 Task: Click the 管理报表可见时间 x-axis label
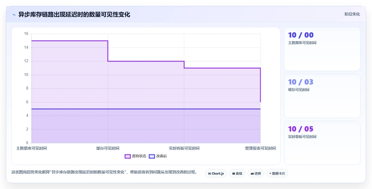pyautogui.click(x=260, y=148)
